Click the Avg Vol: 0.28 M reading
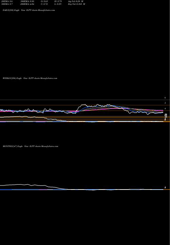Viewport: 170px width, 245px height. coord(75,1)
